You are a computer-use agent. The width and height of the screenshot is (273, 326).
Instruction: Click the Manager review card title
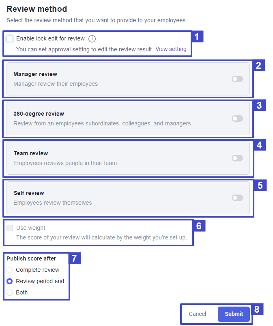point(35,74)
